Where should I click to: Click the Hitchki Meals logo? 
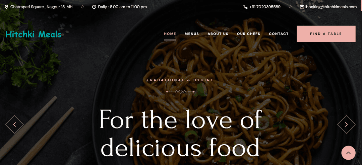click(34, 34)
